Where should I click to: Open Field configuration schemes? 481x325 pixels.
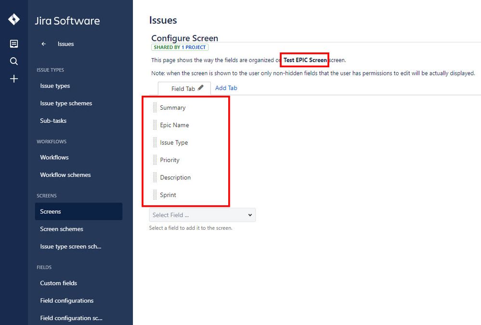coord(71,318)
